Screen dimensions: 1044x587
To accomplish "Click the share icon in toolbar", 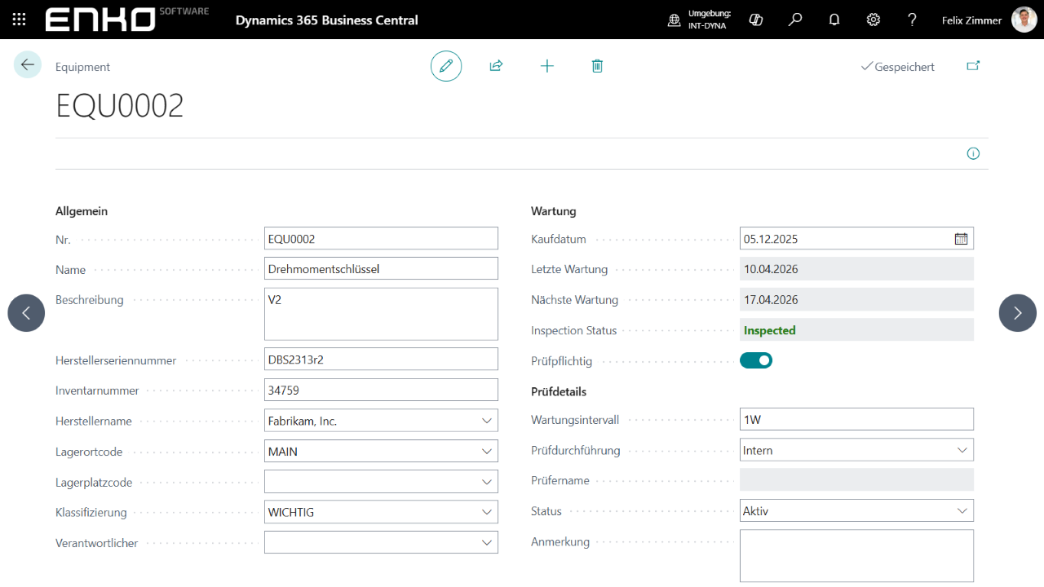I will click(496, 66).
